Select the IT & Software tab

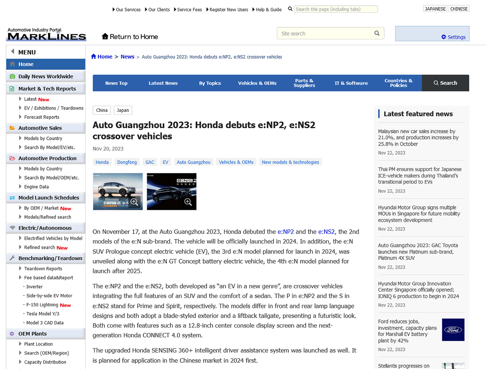pos(351,83)
